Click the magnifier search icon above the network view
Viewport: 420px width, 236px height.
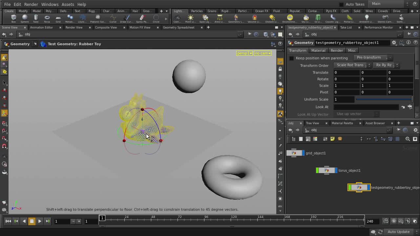click(x=408, y=139)
